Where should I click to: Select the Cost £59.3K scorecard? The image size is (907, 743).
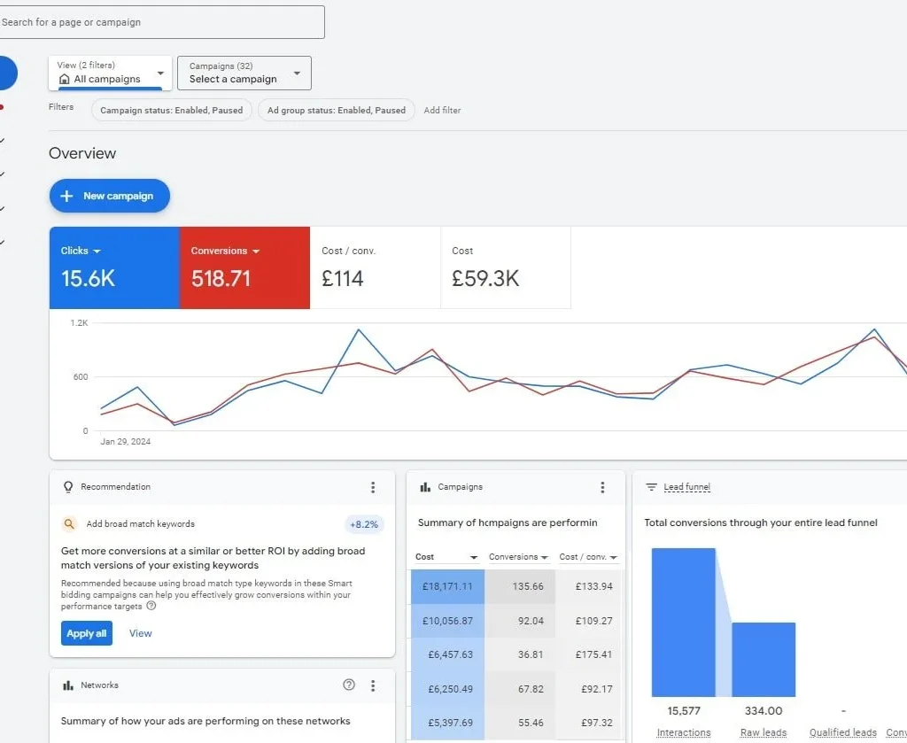pos(506,267)
